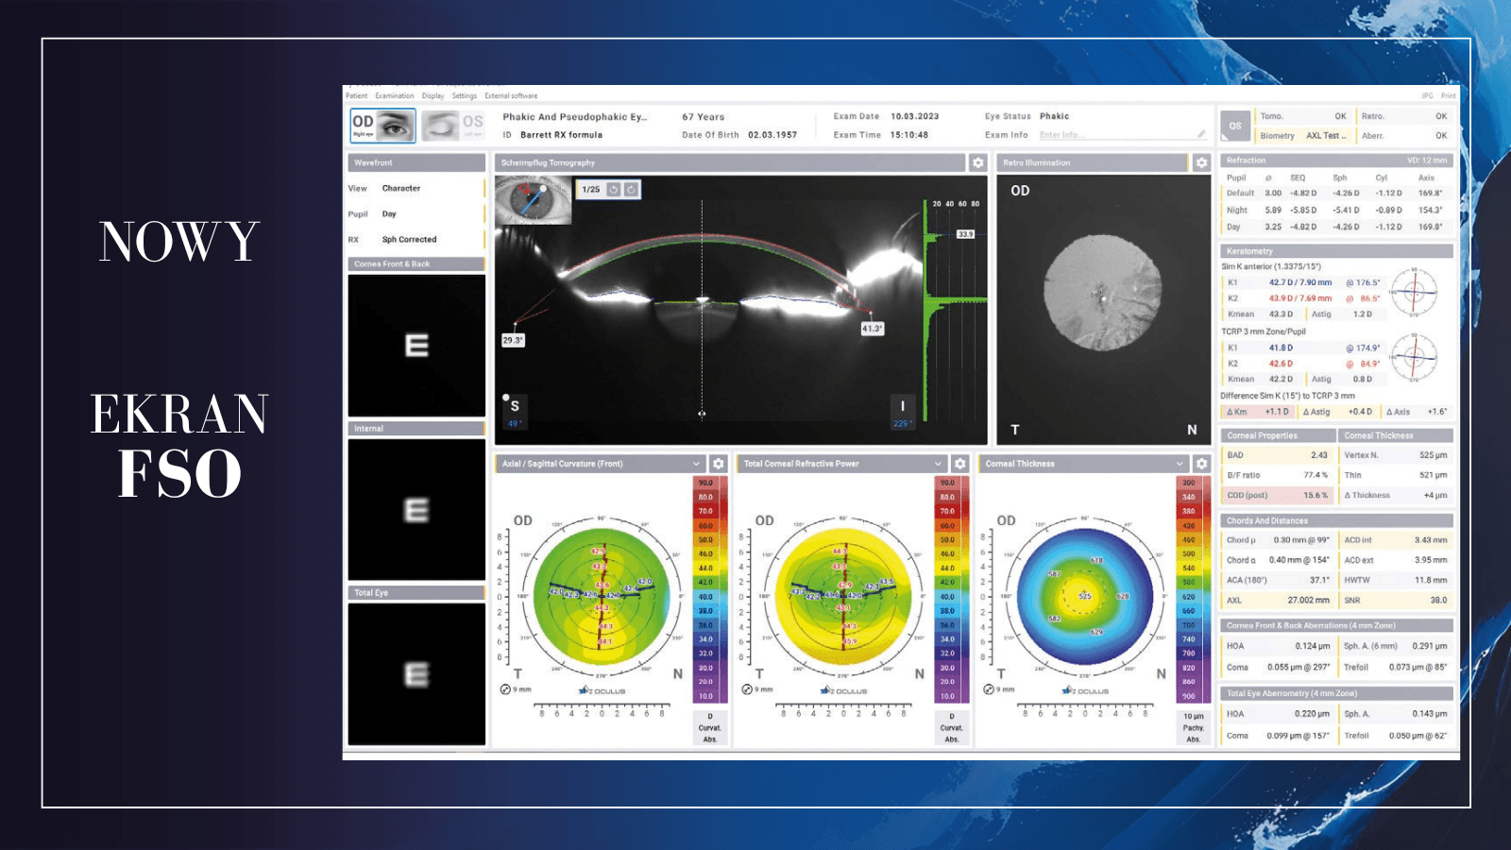Open the Settings menu
The height and width of the screenshot is (850, 1511).
click(464, 95)
